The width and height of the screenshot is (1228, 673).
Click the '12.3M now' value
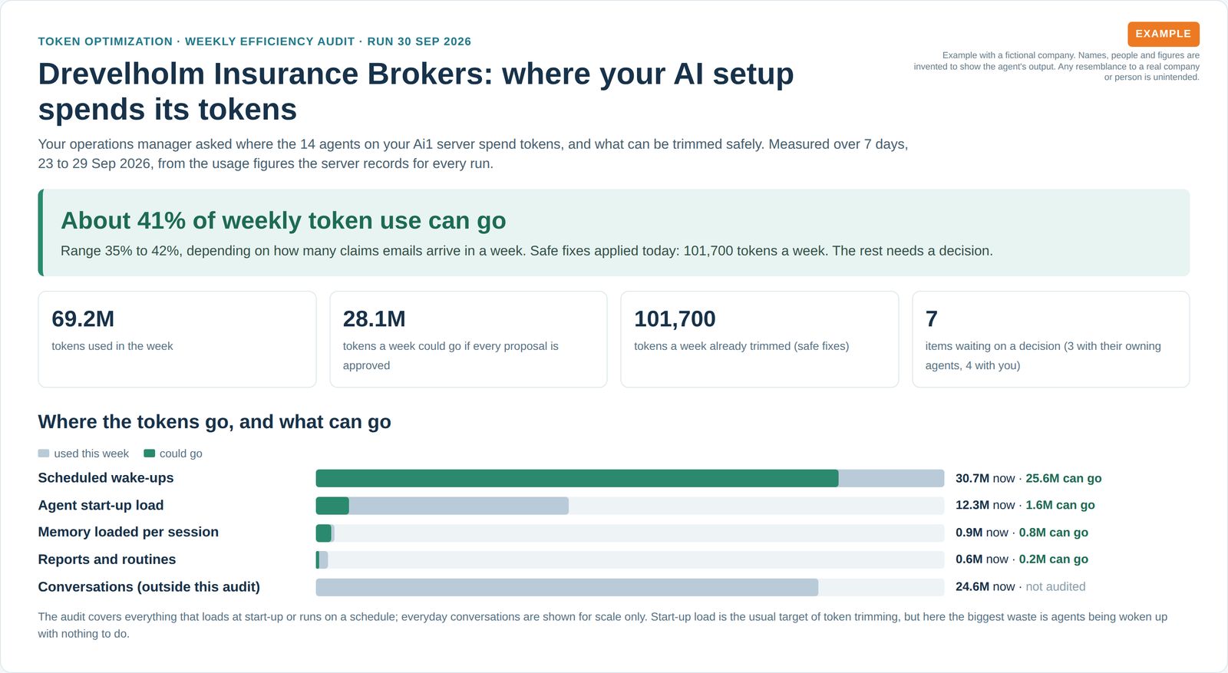click(985, 505)
